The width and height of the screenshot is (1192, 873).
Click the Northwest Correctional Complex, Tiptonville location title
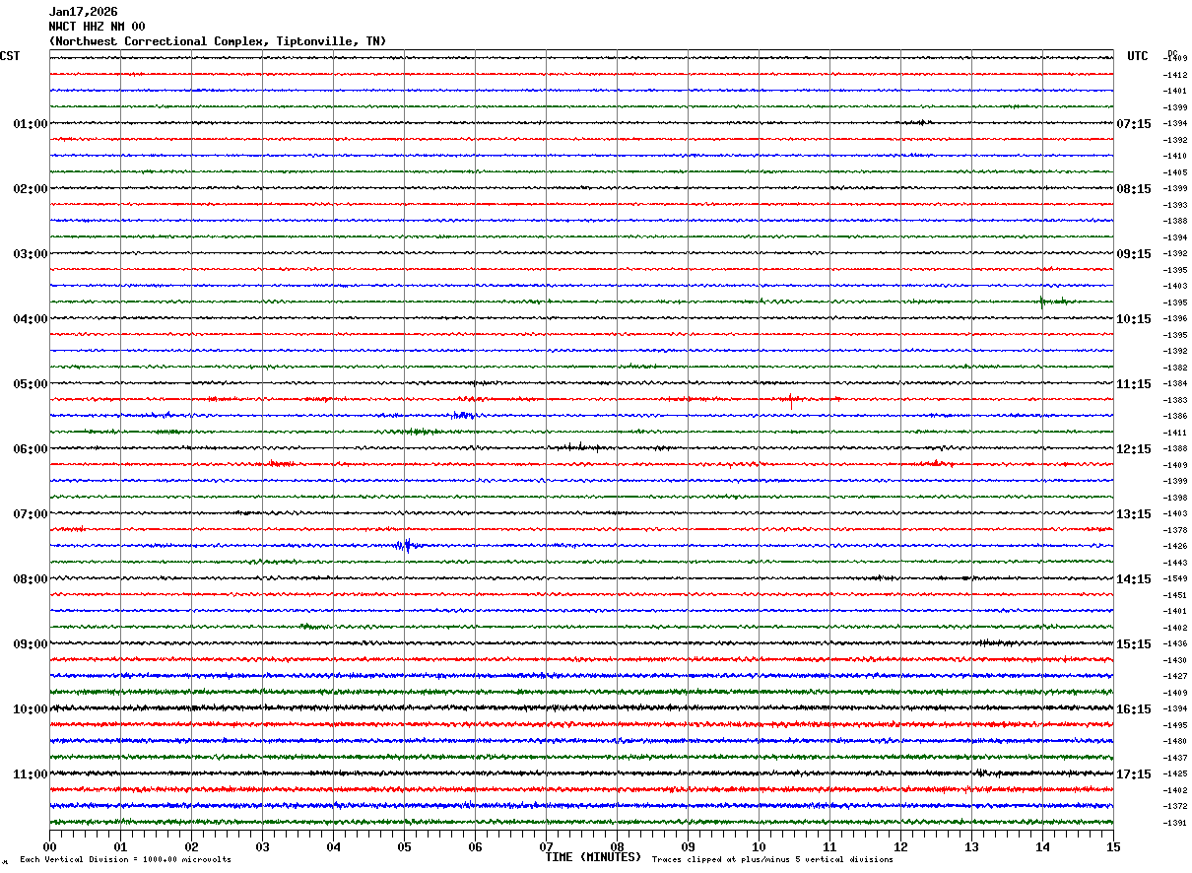click(218, 41)
